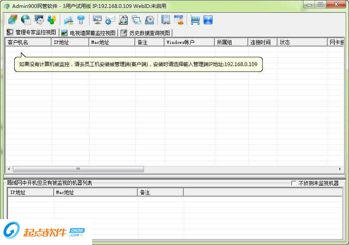Click the chat bubbles toolbar icon
The width and height of the screenshot is (349, 245).
(x=136, y=20)
